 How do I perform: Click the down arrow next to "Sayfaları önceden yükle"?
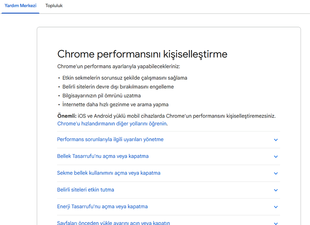click(276, 222)
